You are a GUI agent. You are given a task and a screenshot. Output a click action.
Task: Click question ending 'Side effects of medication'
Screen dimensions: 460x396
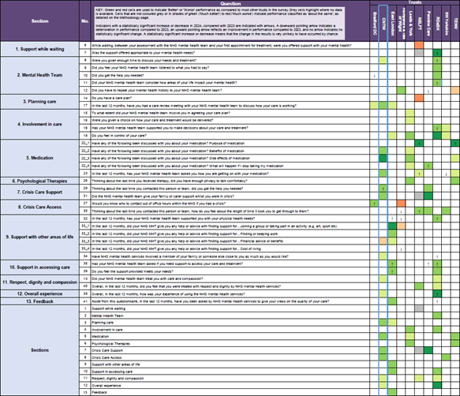(230, 159)
